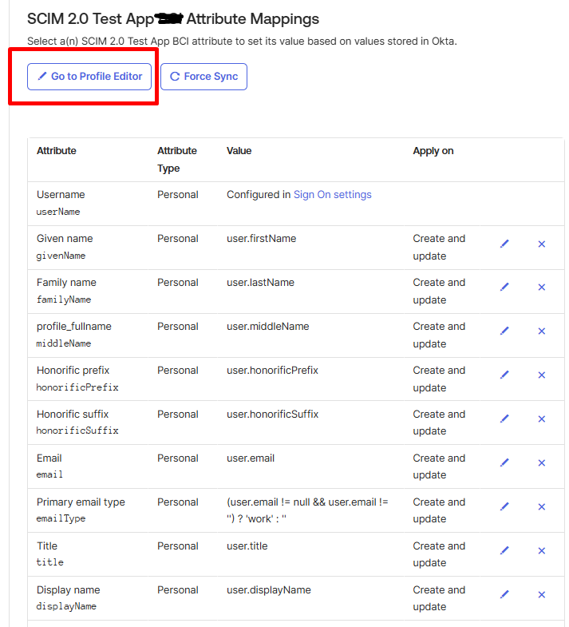Delete the Honorific suffix mapping
This screenshot has width=569, height=627.
click(541, 419)
